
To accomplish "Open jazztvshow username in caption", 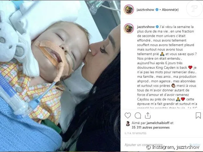I will (146, 27).
